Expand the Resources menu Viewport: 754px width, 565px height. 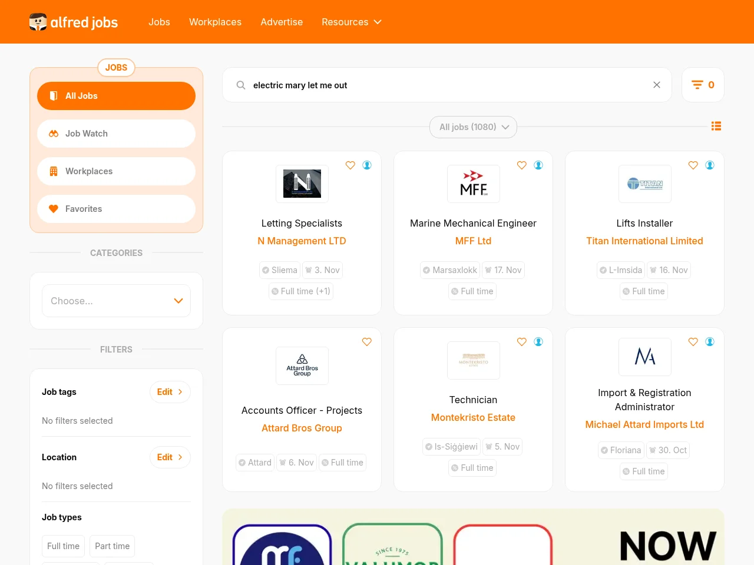[x=352, y=22]
